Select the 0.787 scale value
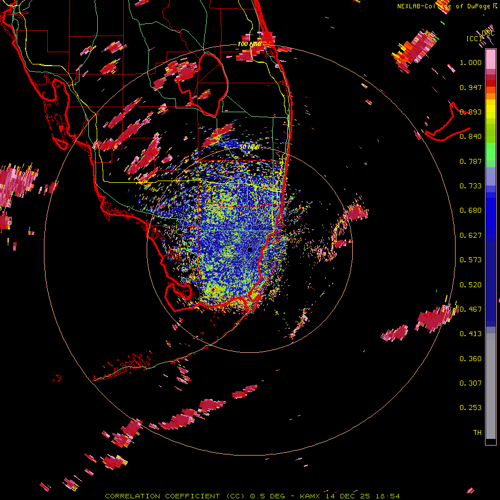 pos(471,161)
